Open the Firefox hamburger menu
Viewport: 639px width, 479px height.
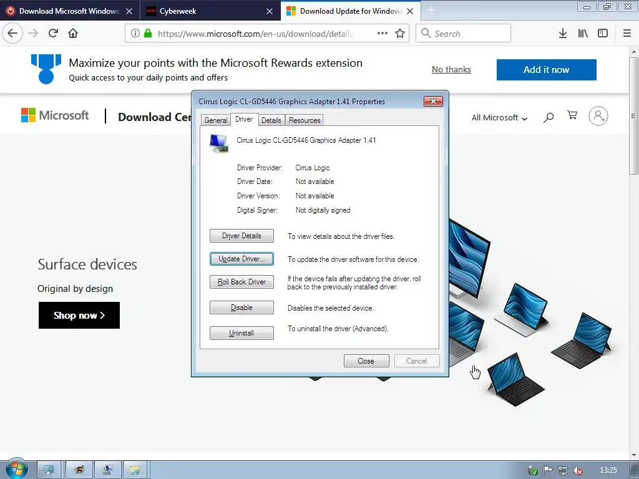pos(627,34)
